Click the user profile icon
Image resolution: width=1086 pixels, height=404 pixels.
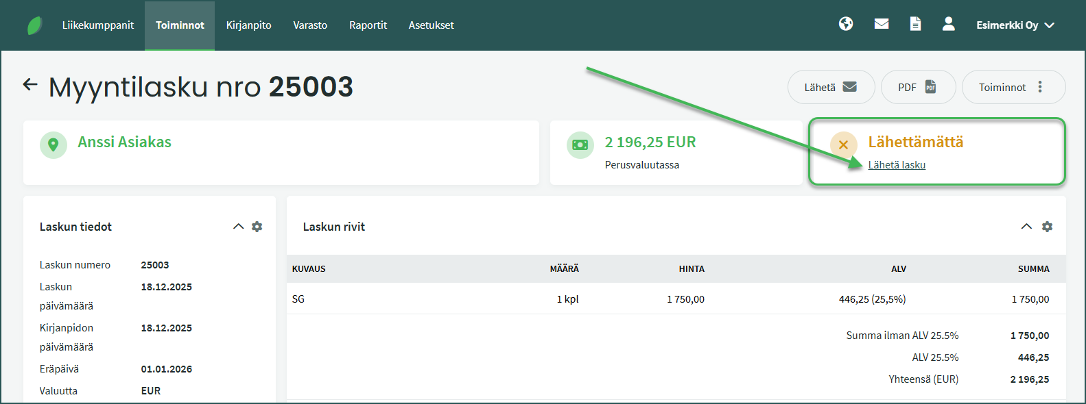[x=949, y=24]
